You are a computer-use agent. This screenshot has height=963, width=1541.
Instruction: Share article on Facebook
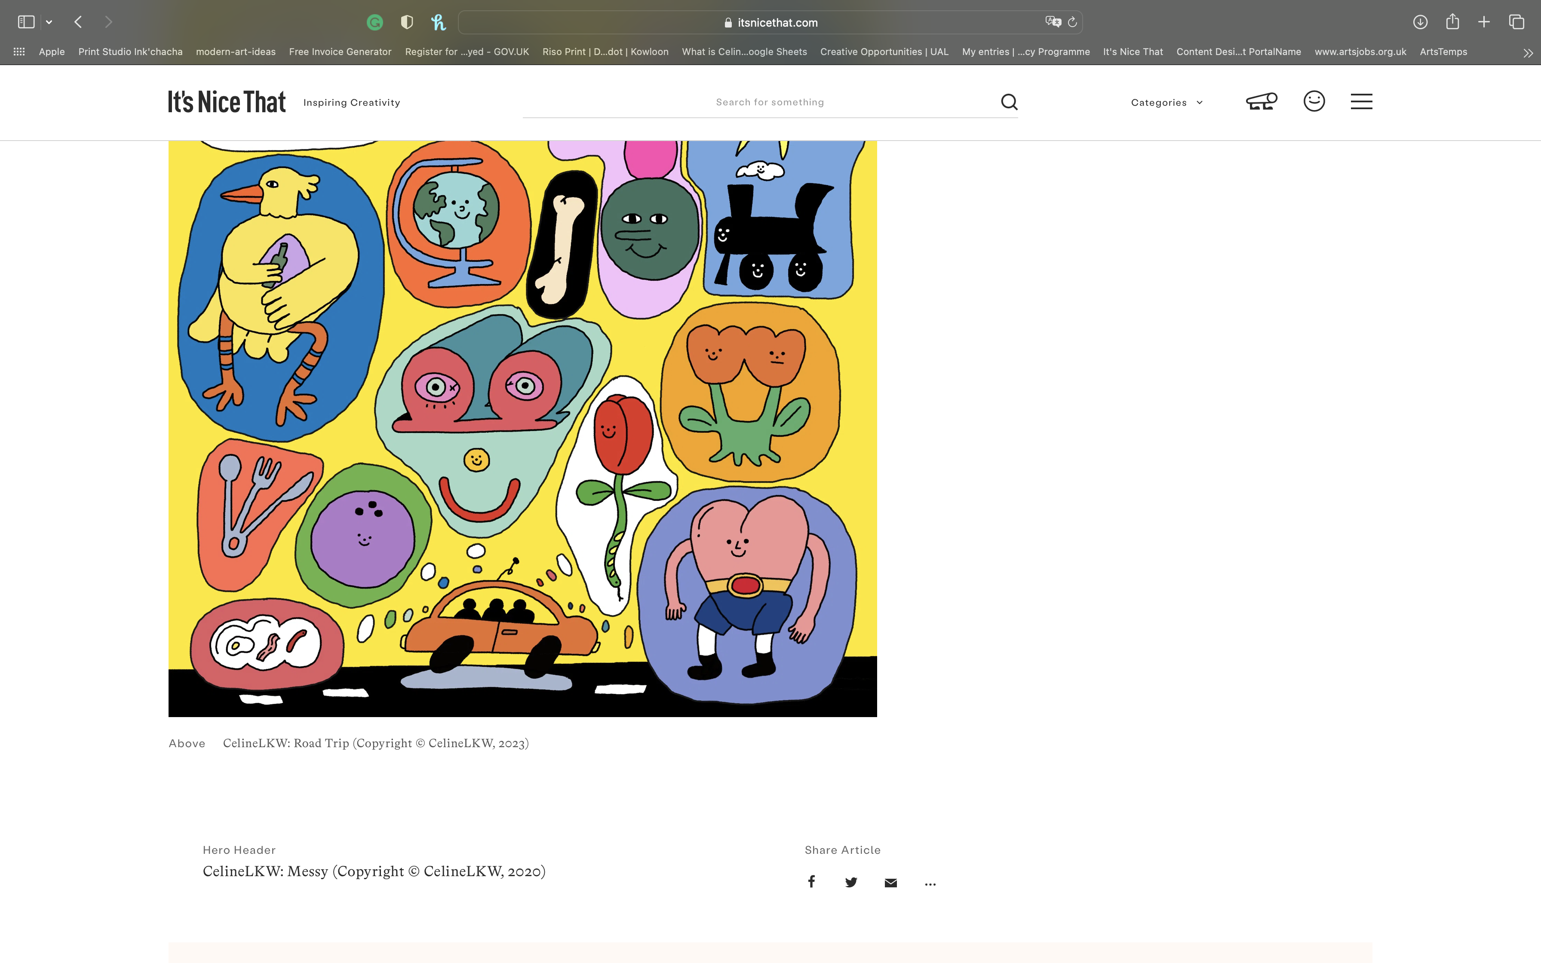point(811,882)
